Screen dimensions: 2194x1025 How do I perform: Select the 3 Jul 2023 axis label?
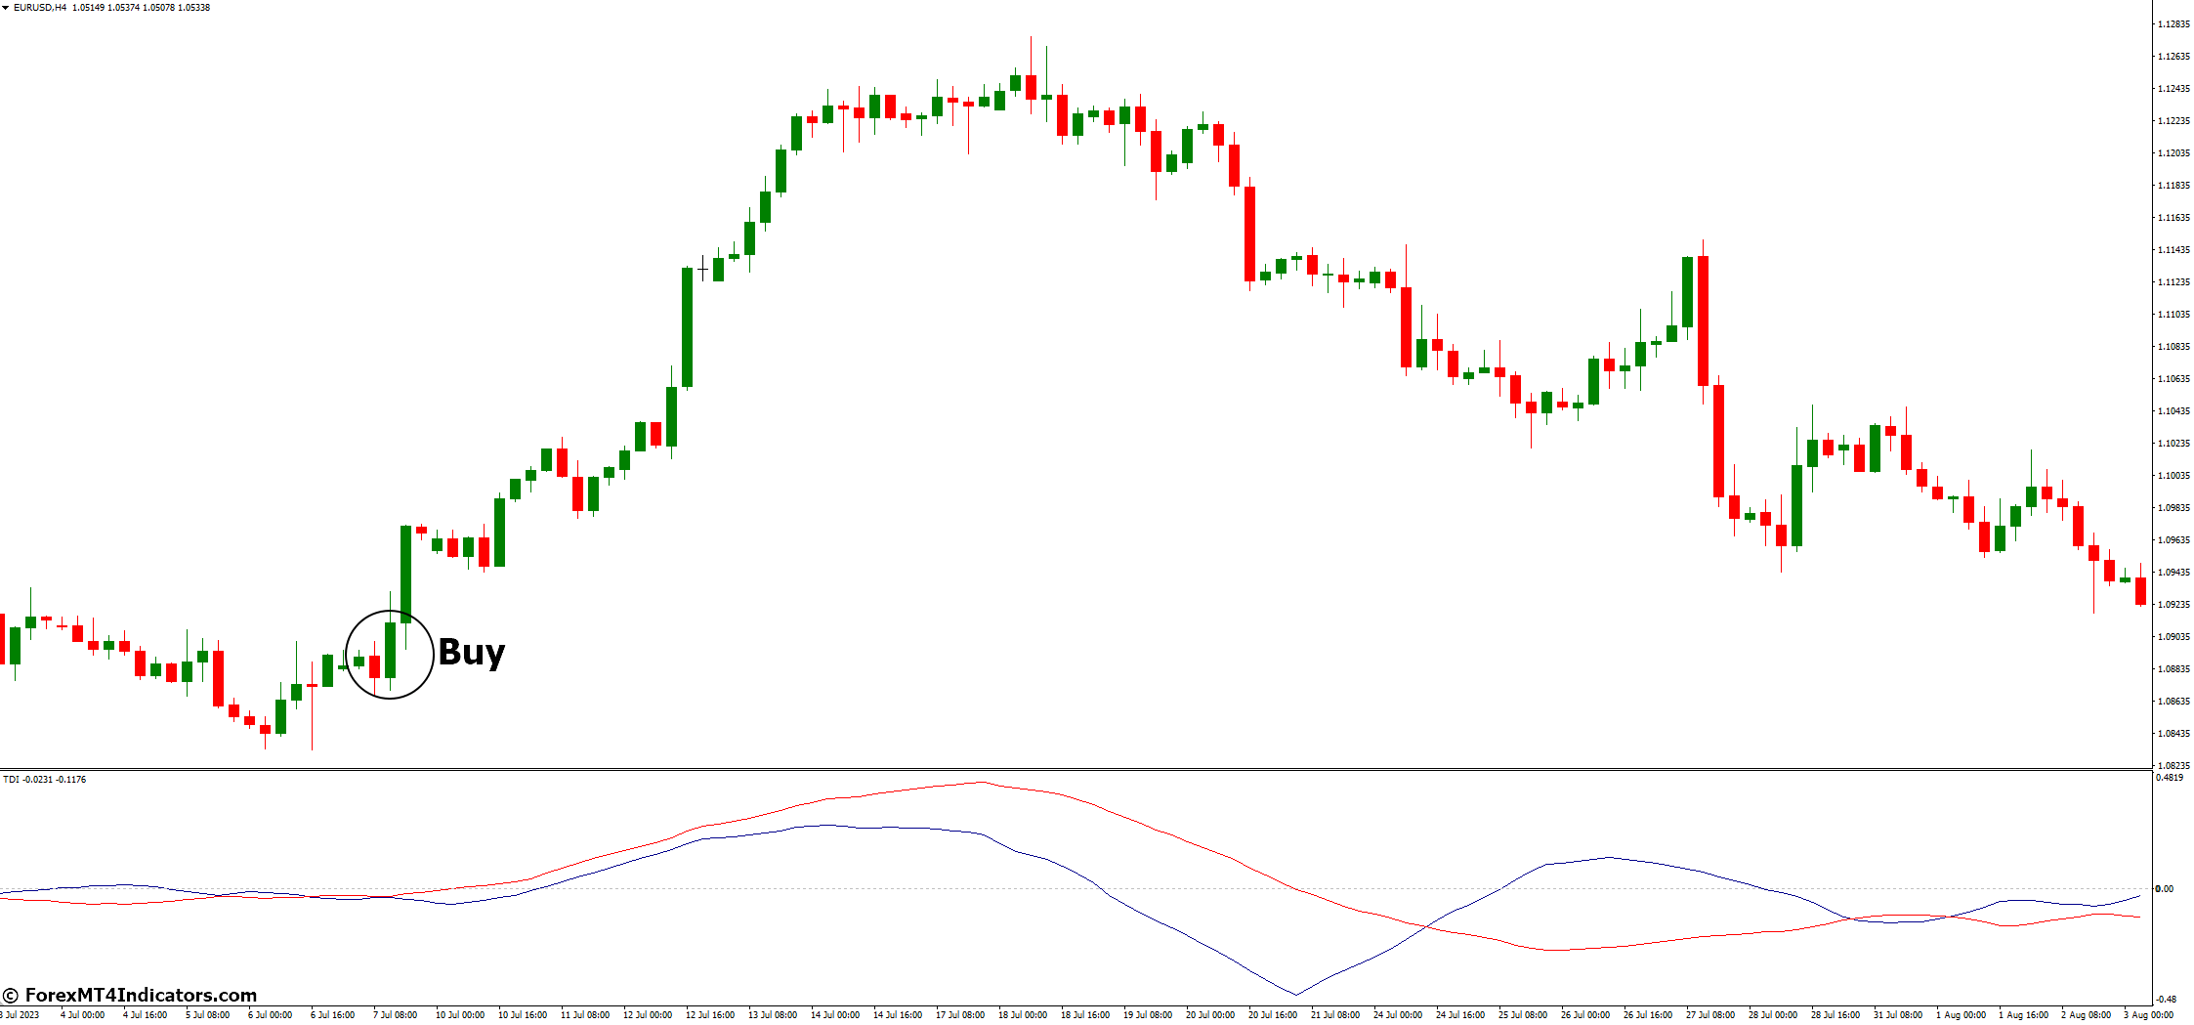pyautogui.click(x=21, y=1014)
